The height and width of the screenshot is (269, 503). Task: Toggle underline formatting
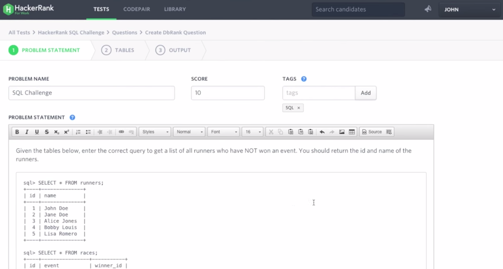coord(37,132)
